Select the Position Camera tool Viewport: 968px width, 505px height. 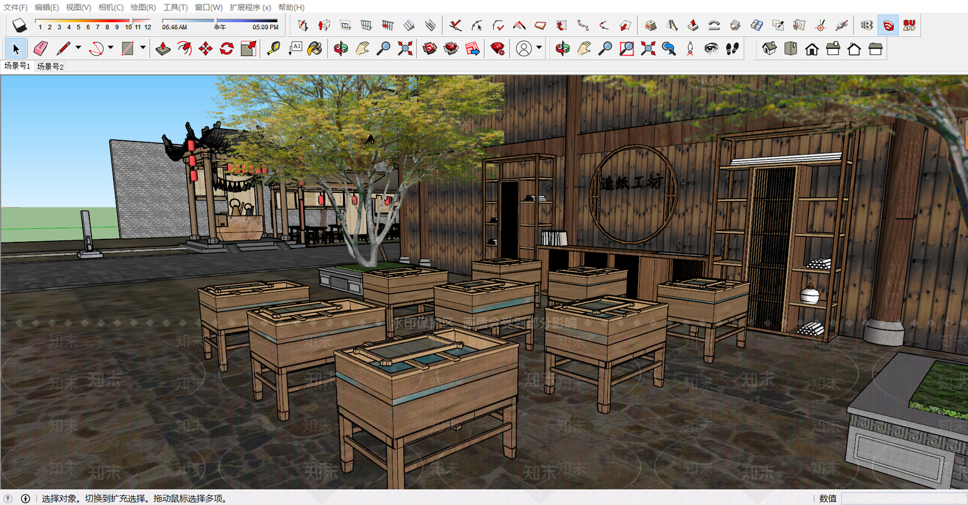[690, 49]
